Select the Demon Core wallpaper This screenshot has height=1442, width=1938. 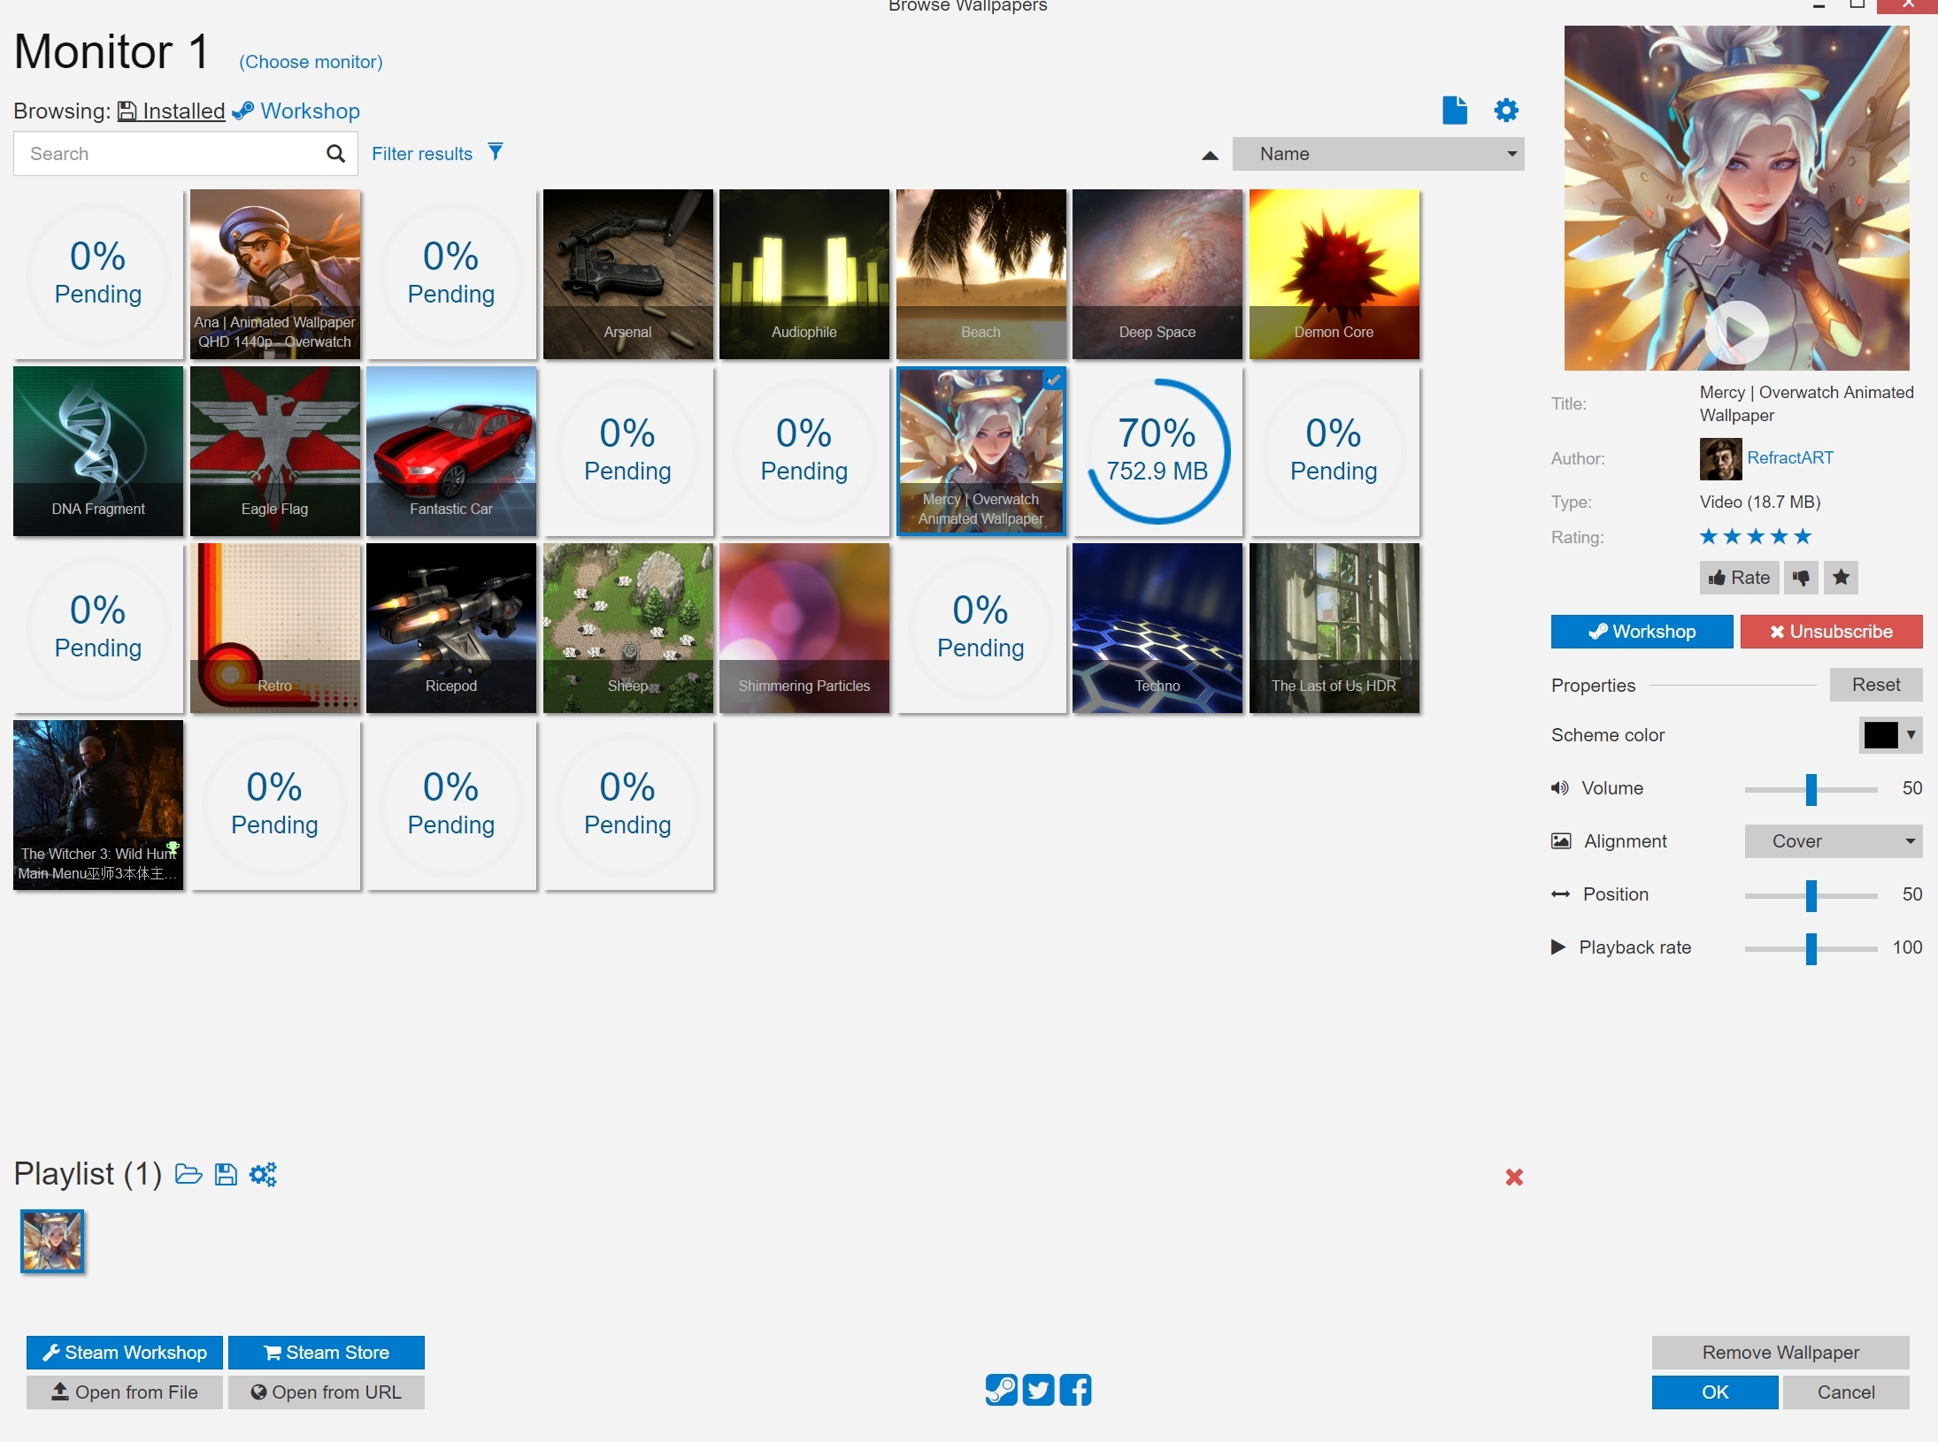click(1334, 274)
